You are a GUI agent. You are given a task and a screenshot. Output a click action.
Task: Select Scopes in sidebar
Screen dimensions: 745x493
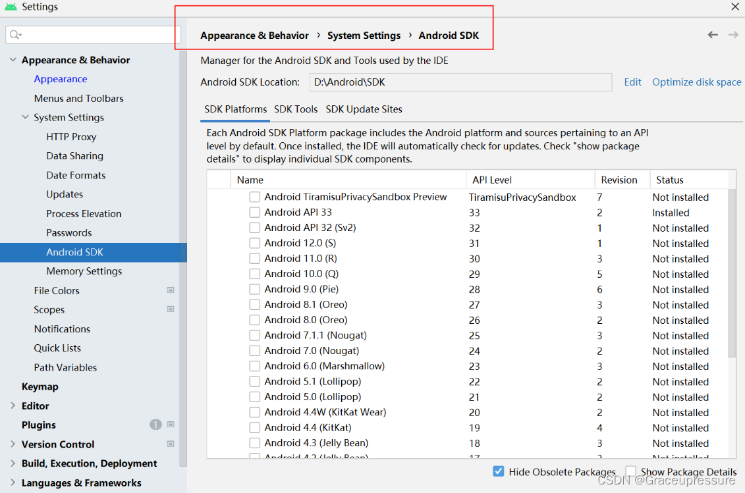pyautogui.click(x=49, y=309)
